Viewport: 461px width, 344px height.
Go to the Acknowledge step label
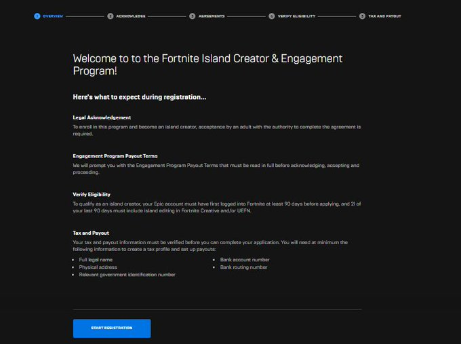pyautogui.click(x=131, y=16)
